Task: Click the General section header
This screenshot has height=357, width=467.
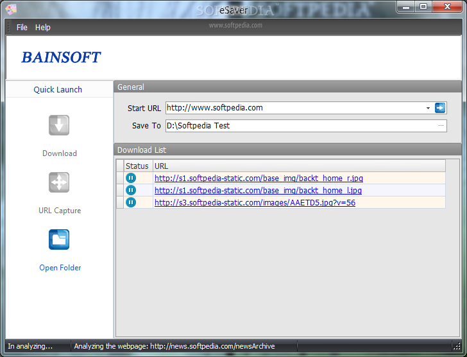Action: 287,87
